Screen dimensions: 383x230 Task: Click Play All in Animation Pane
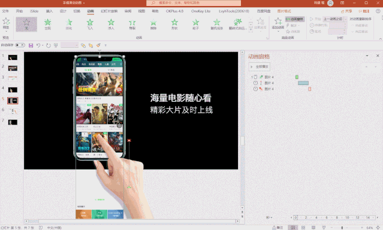click(x=260, y=66)
